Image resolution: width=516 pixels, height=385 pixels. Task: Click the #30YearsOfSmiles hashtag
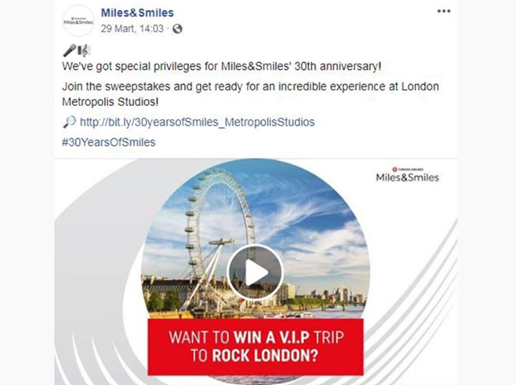click(x=109, y=142)
